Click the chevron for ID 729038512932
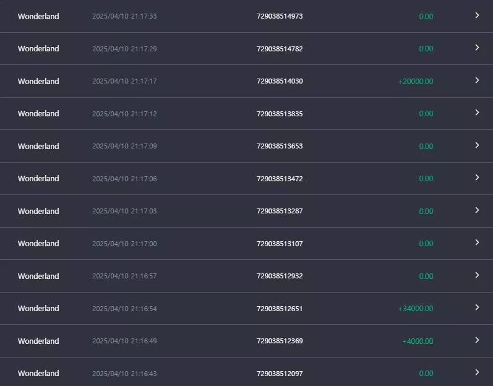Image resolution: width=493 pixels, height=386 pixels. [x=477, y=275]
